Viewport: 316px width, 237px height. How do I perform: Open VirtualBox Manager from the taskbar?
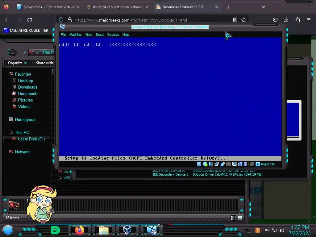click(127, 230)
